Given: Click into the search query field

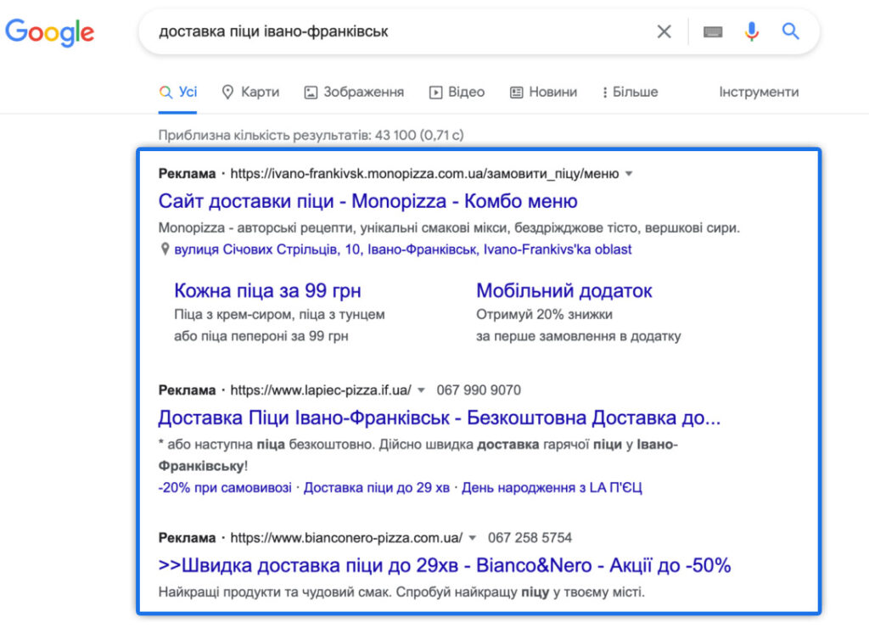Looking at the screenshot, I should [x=399, y=31].
